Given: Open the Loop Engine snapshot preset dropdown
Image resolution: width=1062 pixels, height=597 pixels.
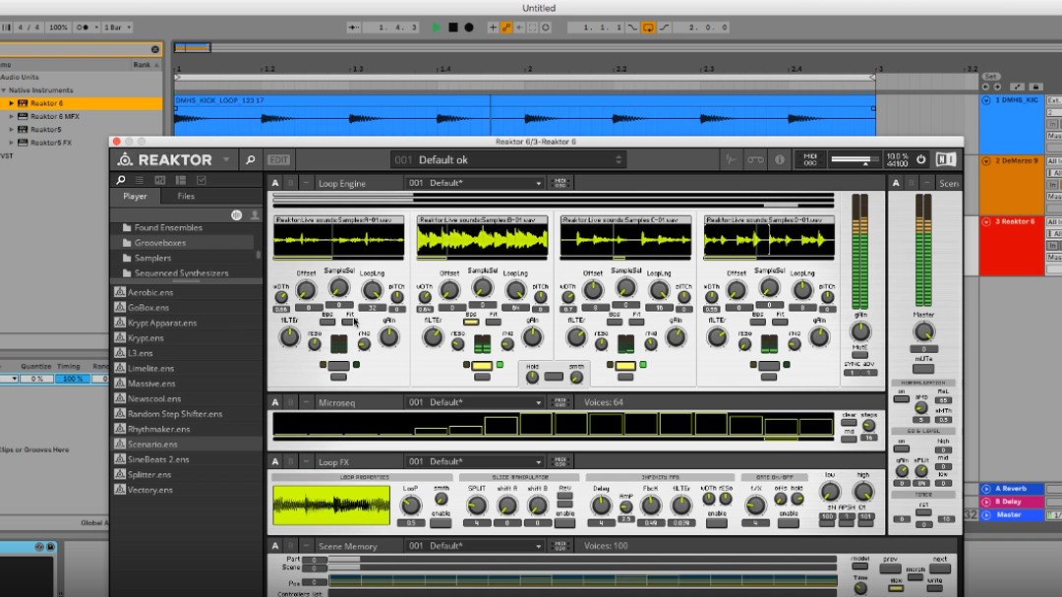Looking at the screenshot, I should (538, 183).
